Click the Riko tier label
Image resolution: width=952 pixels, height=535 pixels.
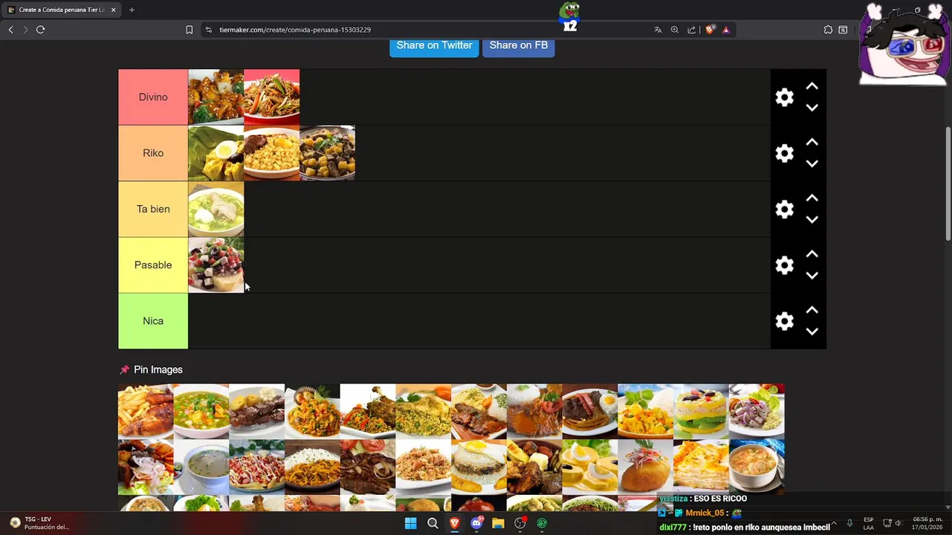tap(153, 153)
